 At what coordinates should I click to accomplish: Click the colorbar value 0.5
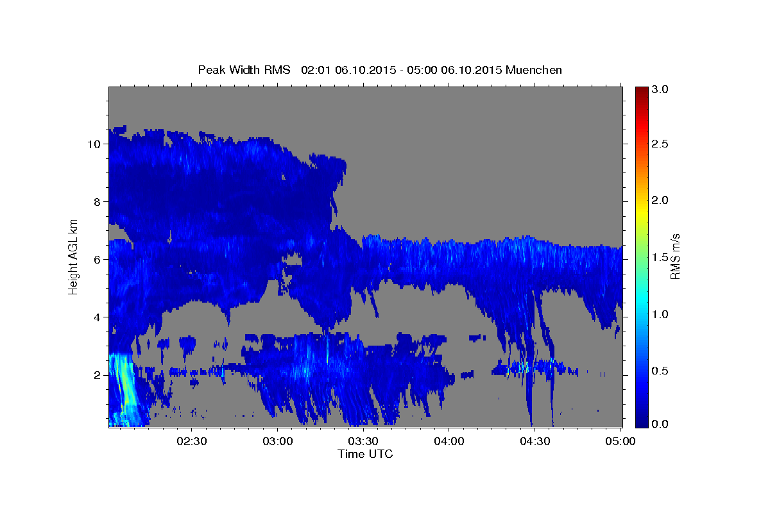point(661,371)
